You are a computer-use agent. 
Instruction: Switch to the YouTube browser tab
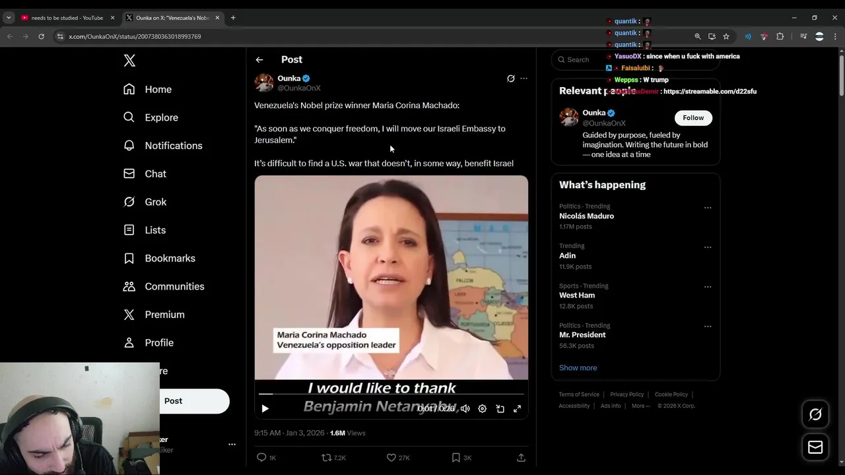[67, 18]
